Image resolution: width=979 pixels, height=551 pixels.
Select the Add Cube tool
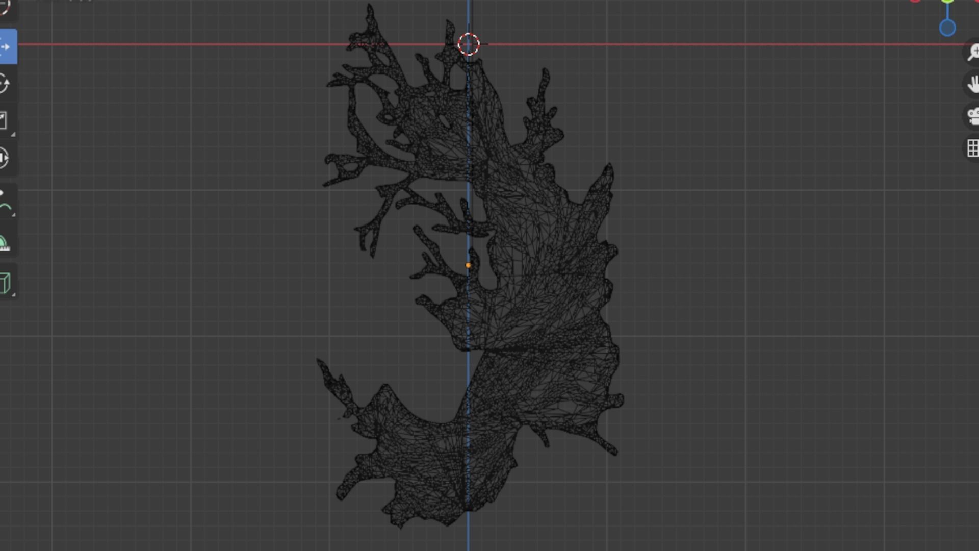tap(5, 283)
